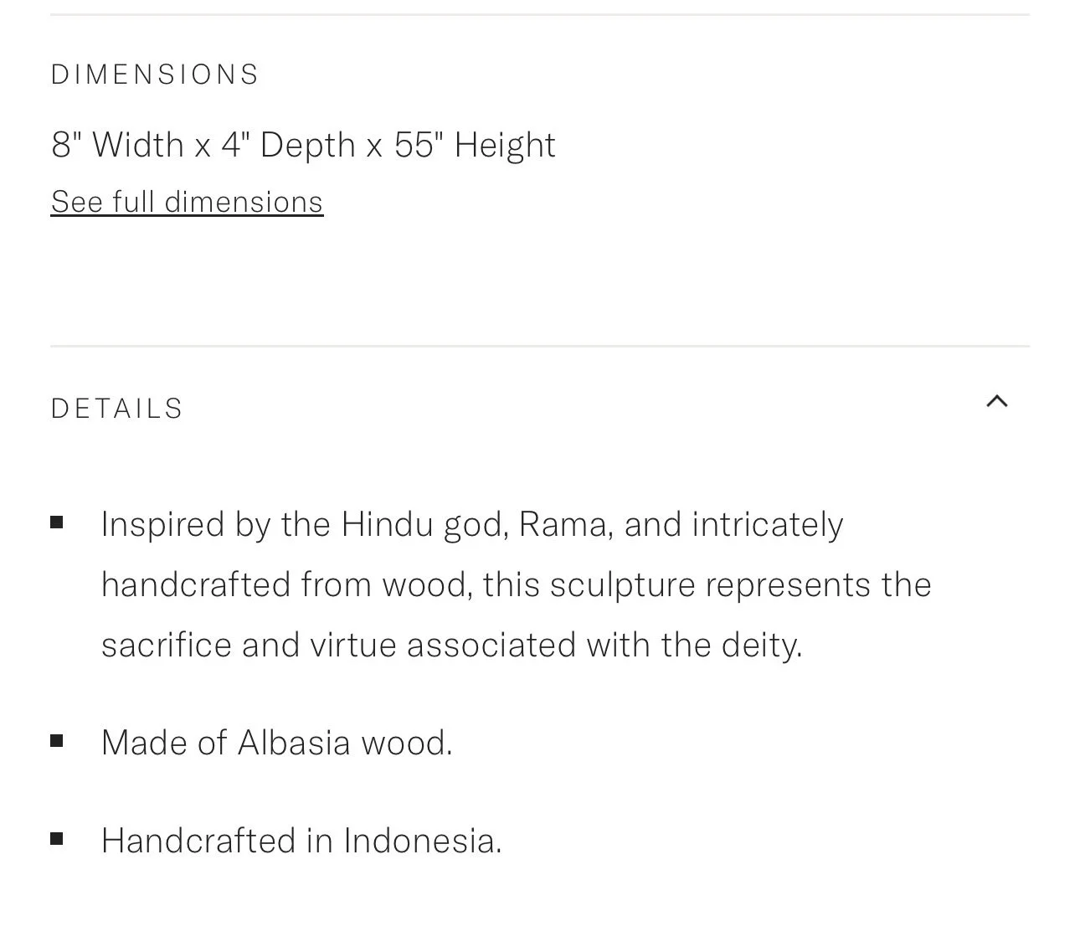Image resolution: width=1080 pixels, height=947 pixels.
Task: Click the square bullet before Made of Albasia
Action: [x=57, y=740]
